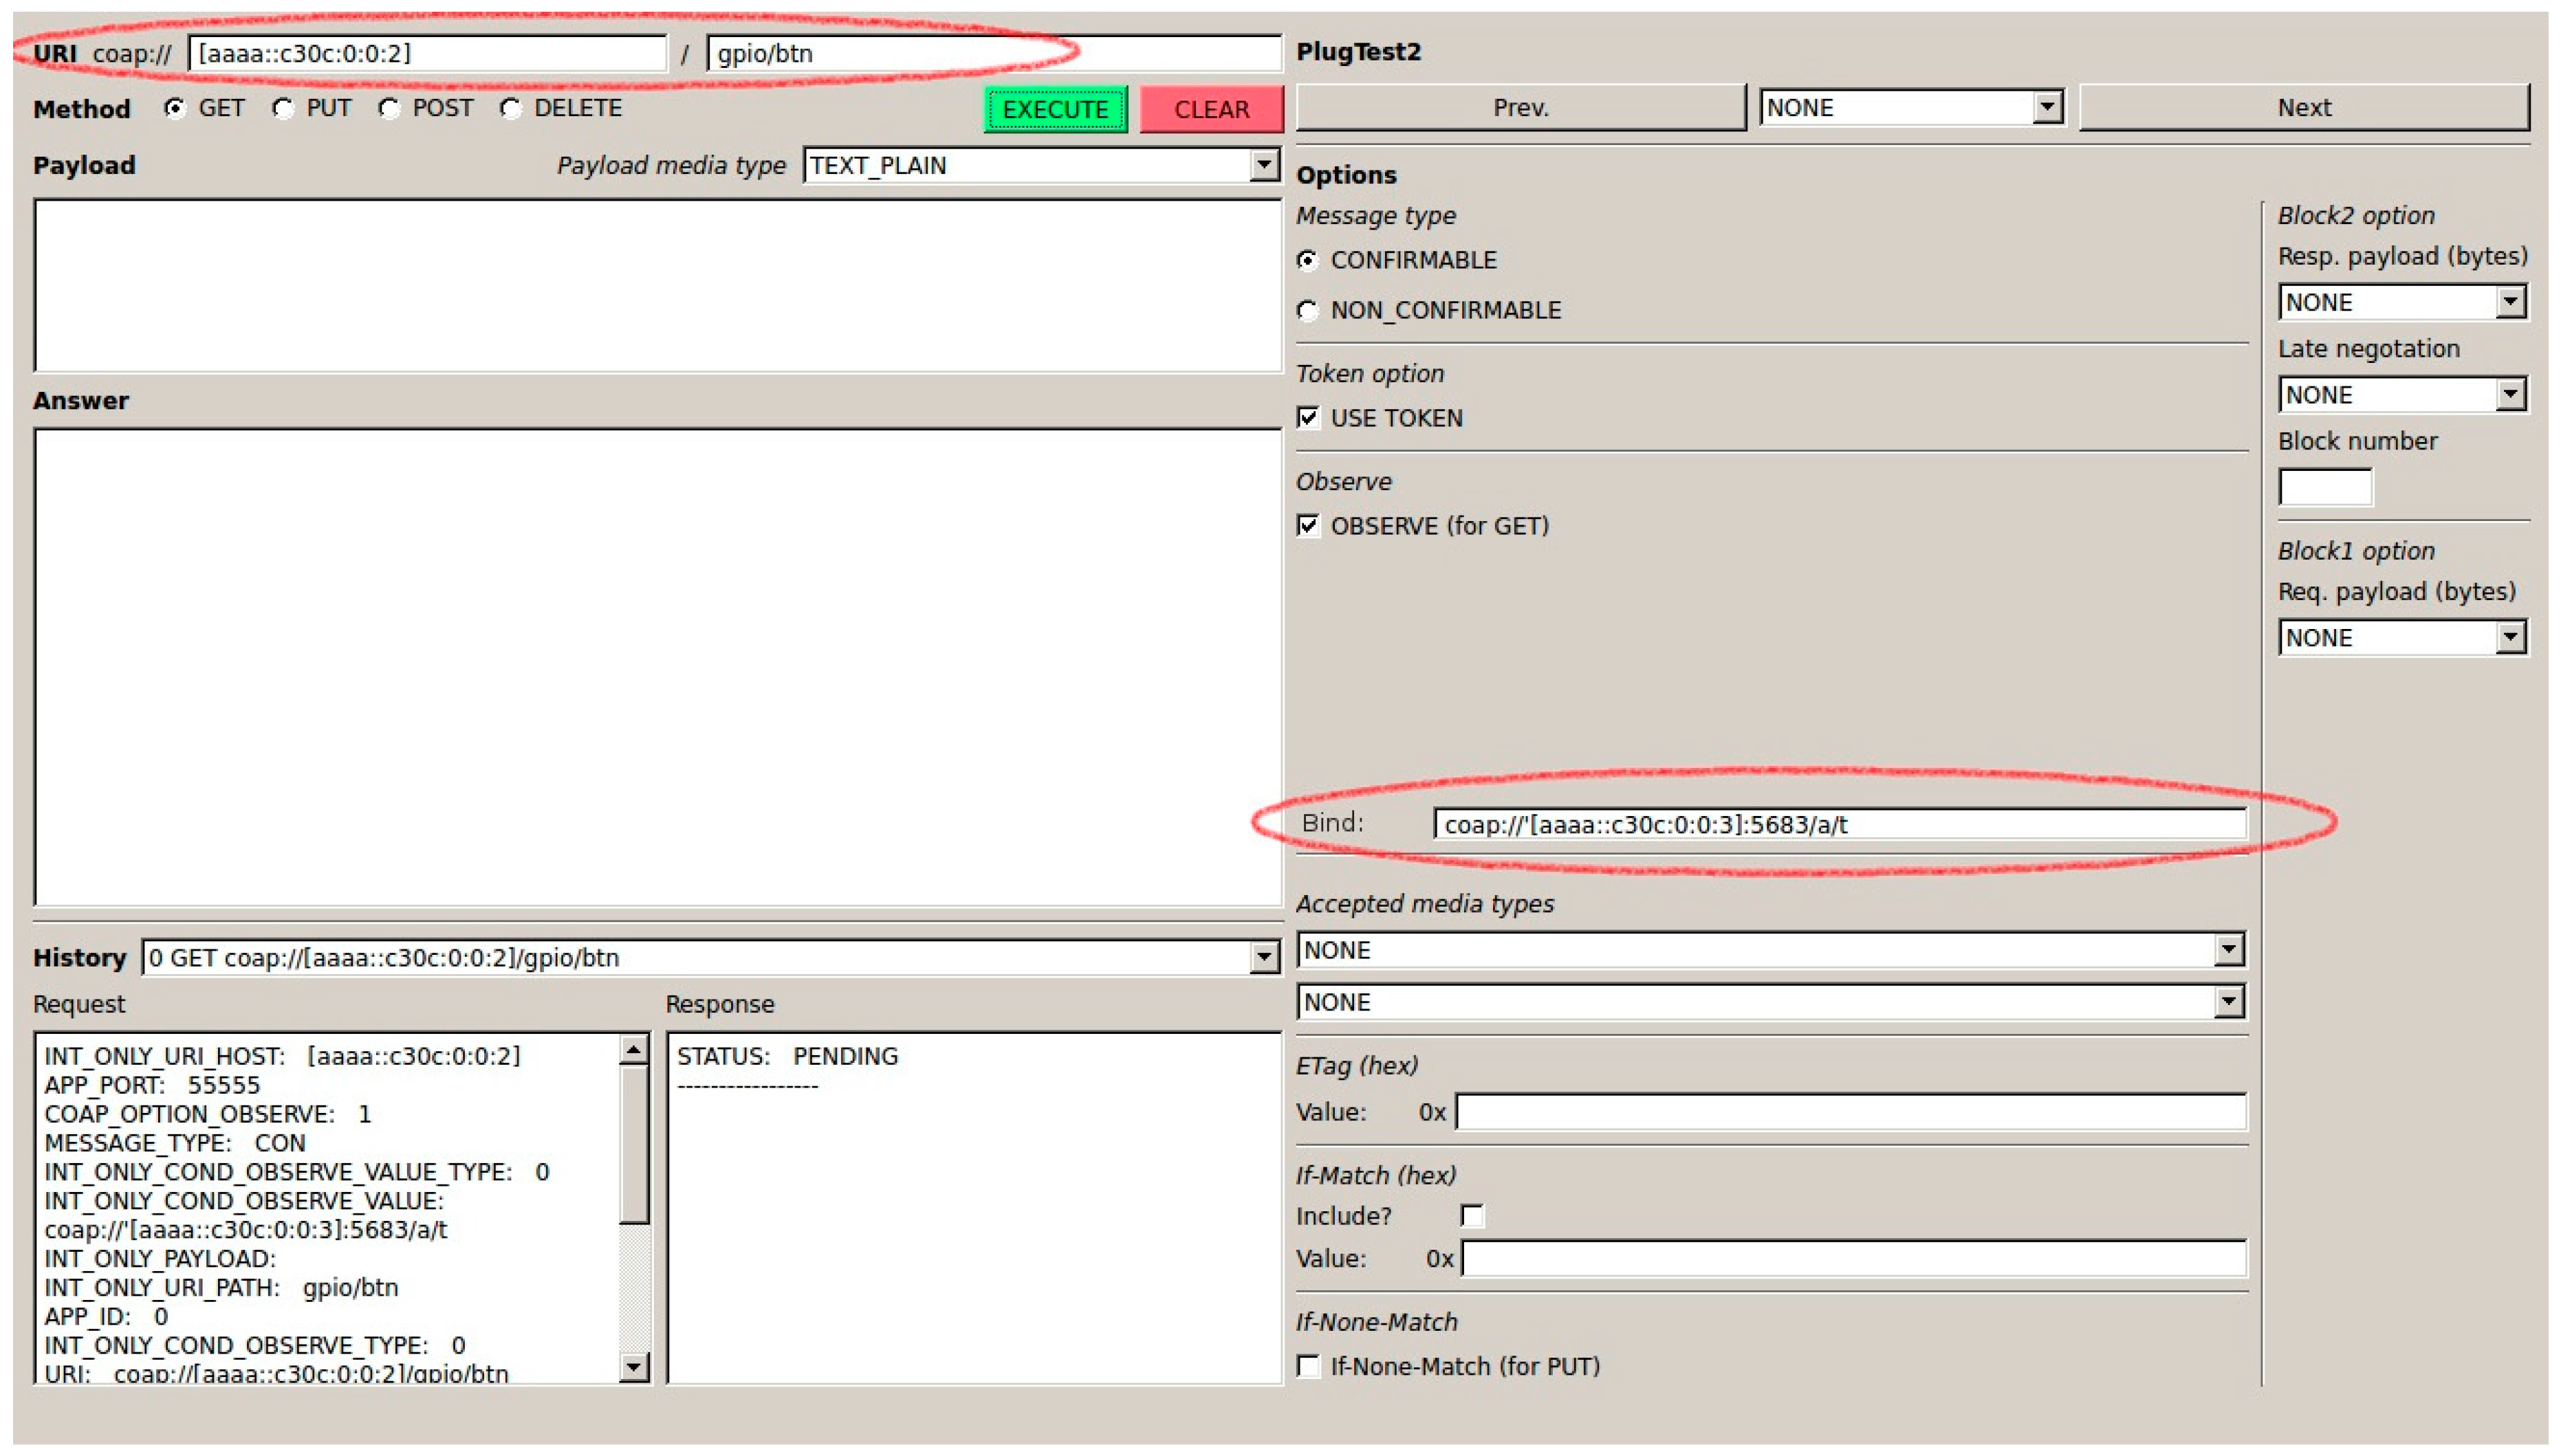The width and height of the screenshot is (2561, 1456).
Task: Click the ETag hex Value field
Action: point(1851,1111)
